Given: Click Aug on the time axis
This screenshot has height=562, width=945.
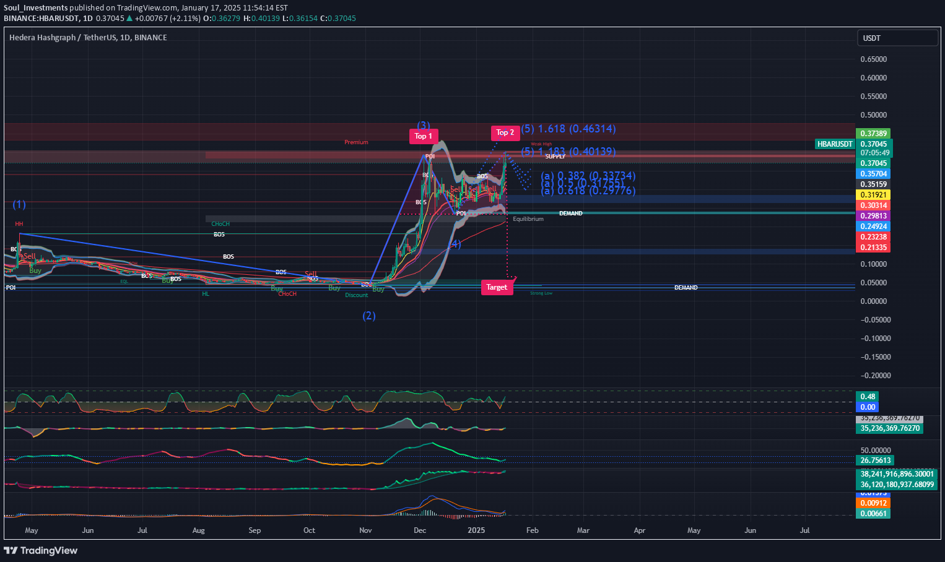Looking at the screenshot, I should click(198, 530).
